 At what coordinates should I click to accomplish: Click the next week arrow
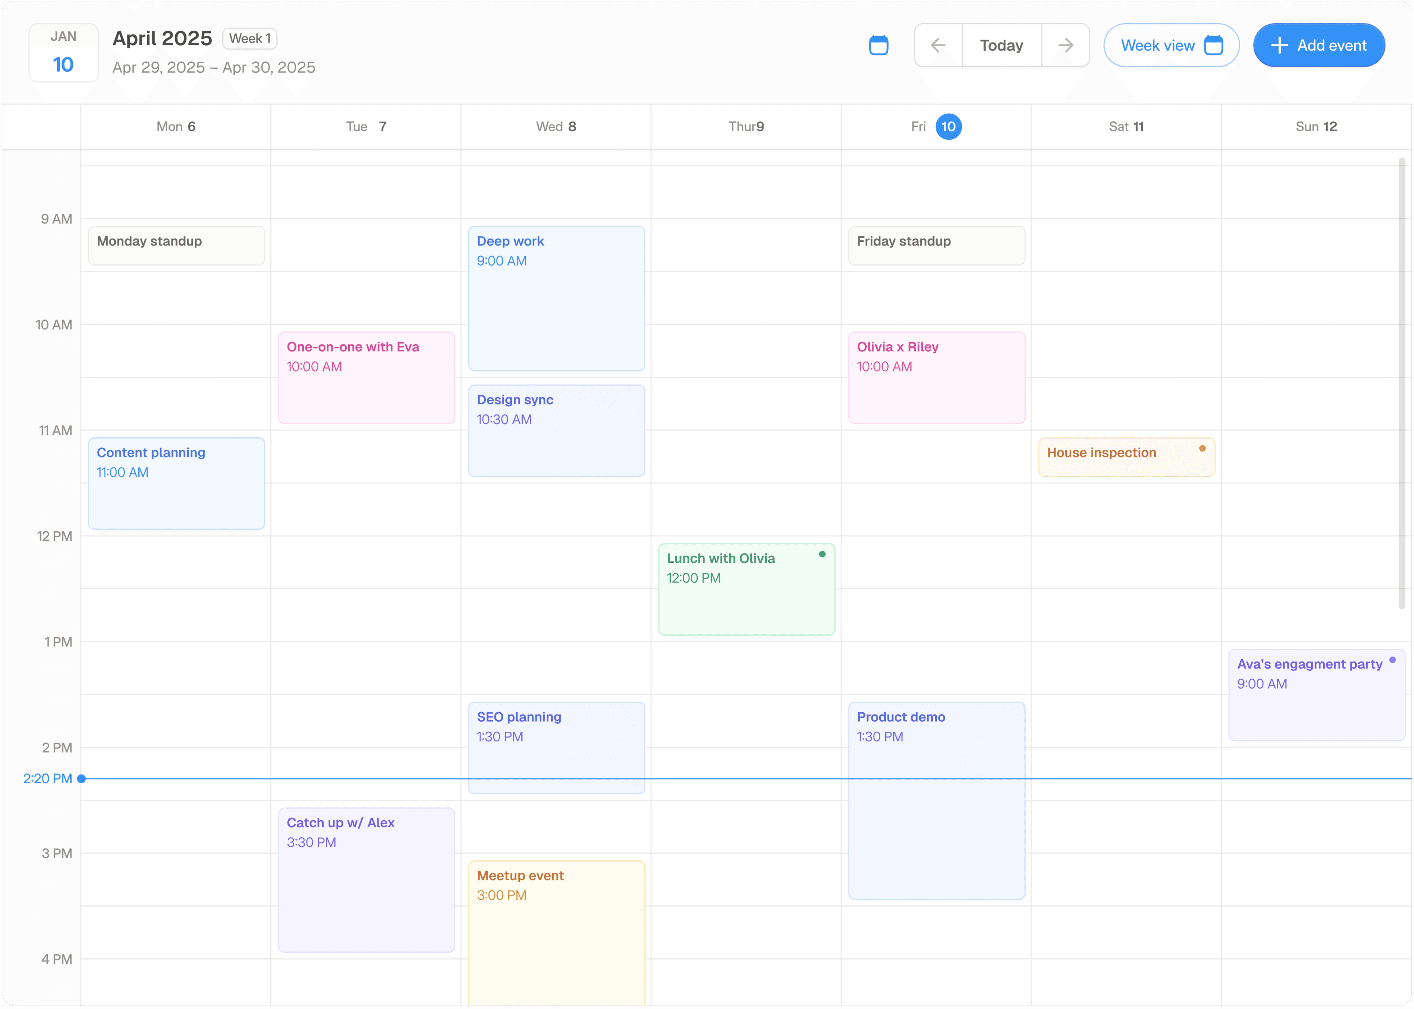[x=1065, y=45]
